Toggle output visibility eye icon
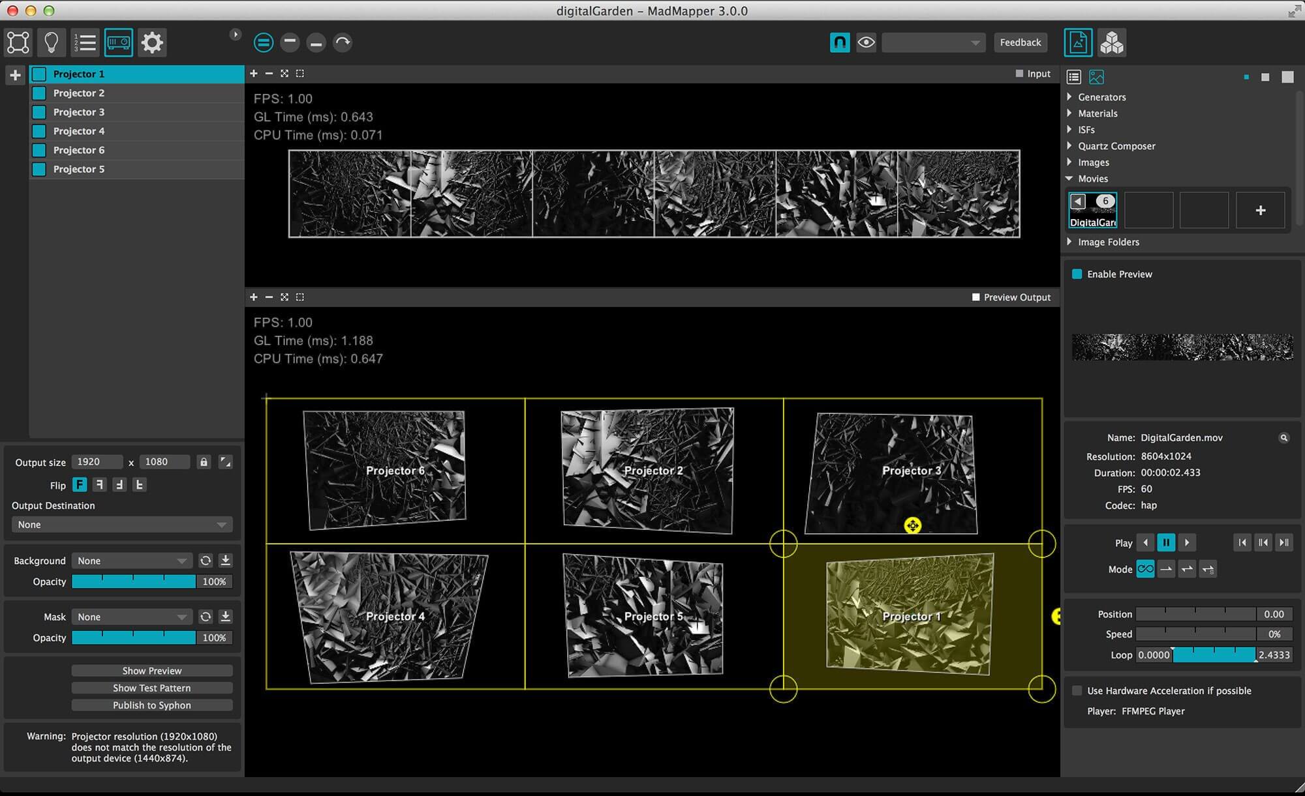This screenshot has width=1305, height=796. tap(867, 42)
